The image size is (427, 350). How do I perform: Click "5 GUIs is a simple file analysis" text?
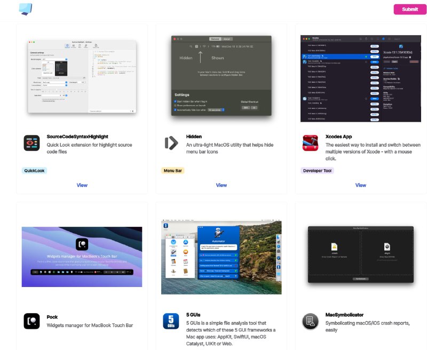[231, 333]
